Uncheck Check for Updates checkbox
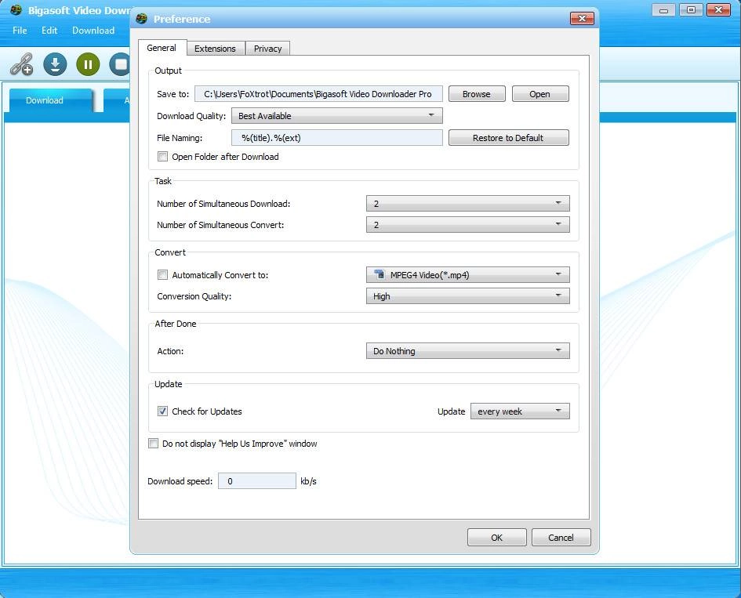The image size is (741, 598). coord(162,411)
